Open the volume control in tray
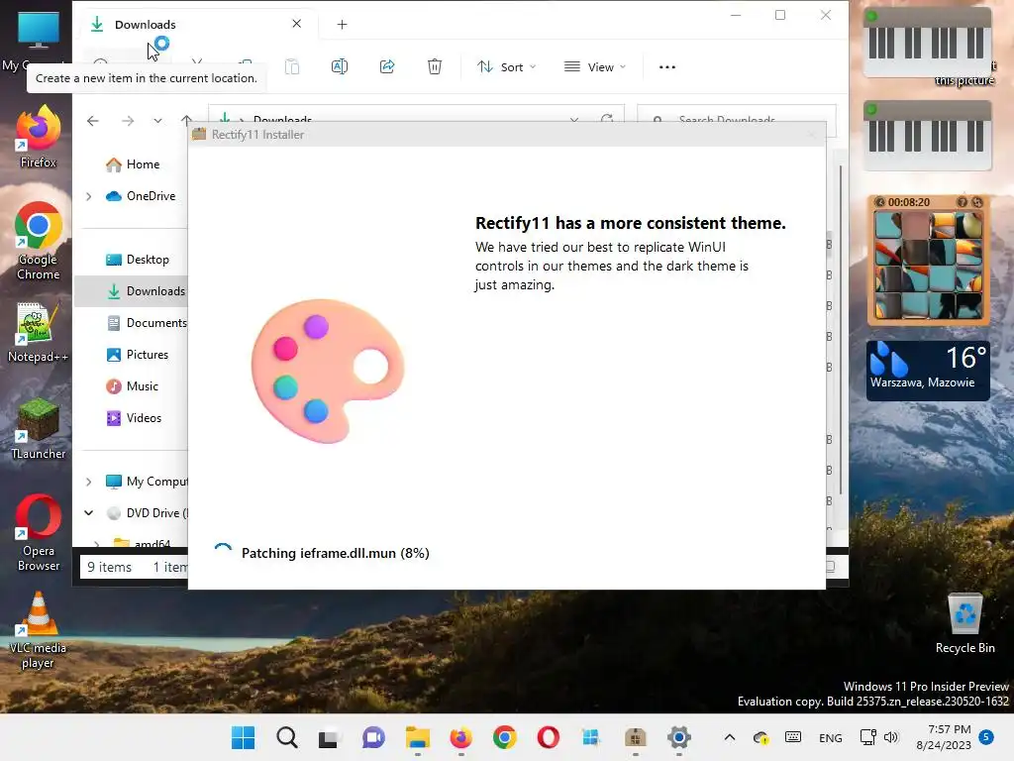The height and width of the screenshot is (761, 1014). [892, 737]
